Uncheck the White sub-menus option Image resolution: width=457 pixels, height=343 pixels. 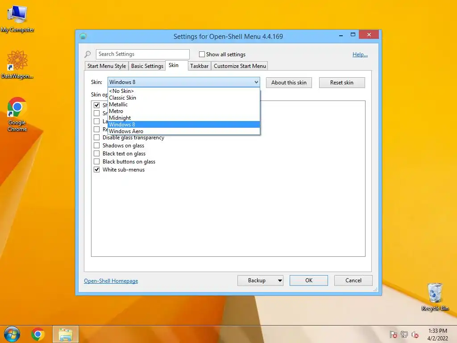[96, 169]
